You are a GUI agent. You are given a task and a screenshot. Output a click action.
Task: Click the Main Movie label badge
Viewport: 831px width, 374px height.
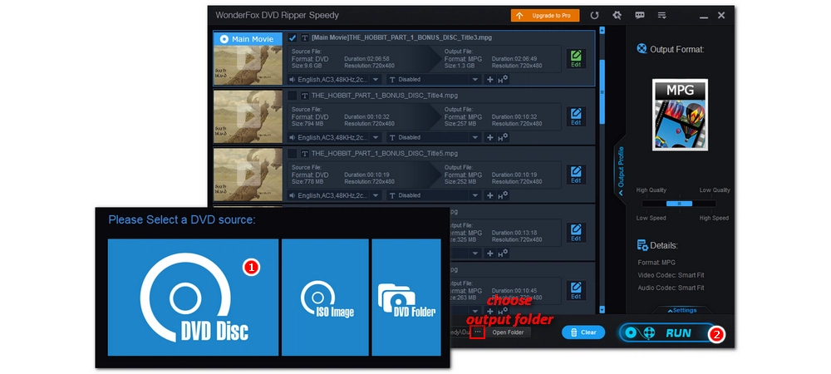[248, 39]
